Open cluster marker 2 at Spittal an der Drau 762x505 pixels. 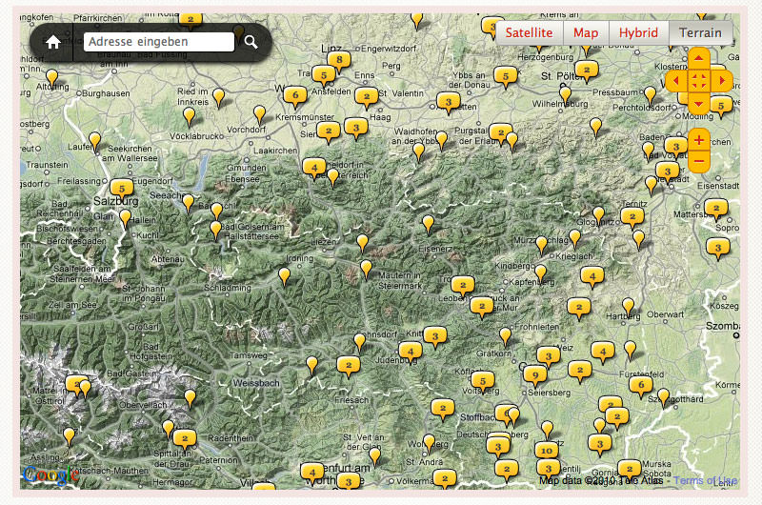(185, 438)
